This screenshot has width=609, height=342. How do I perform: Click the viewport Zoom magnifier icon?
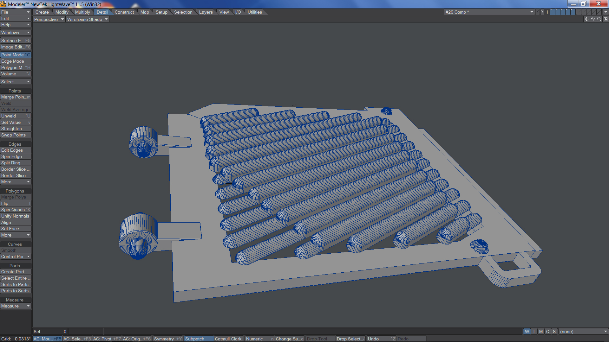point(599,19)
